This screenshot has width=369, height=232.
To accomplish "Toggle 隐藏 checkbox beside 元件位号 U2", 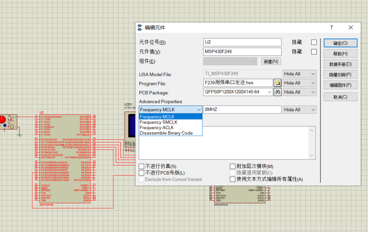I will 314,42.
